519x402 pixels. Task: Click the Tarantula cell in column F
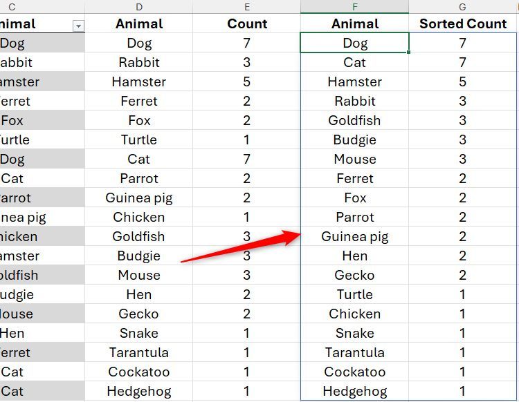coord(355,352)
